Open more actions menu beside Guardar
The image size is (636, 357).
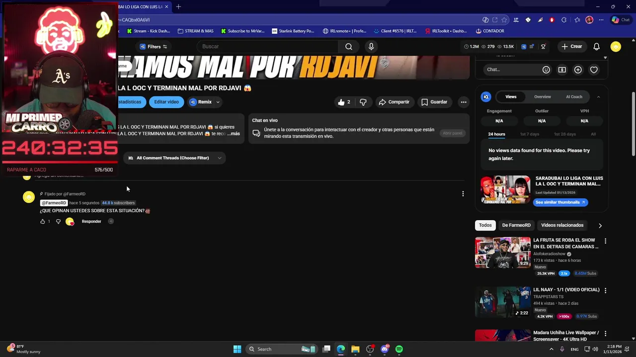click(x=464, y=102)
